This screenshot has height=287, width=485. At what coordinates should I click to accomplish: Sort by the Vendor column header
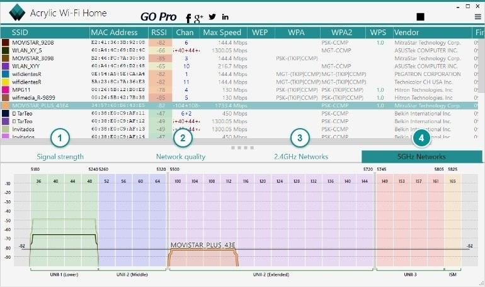[432, 33]
